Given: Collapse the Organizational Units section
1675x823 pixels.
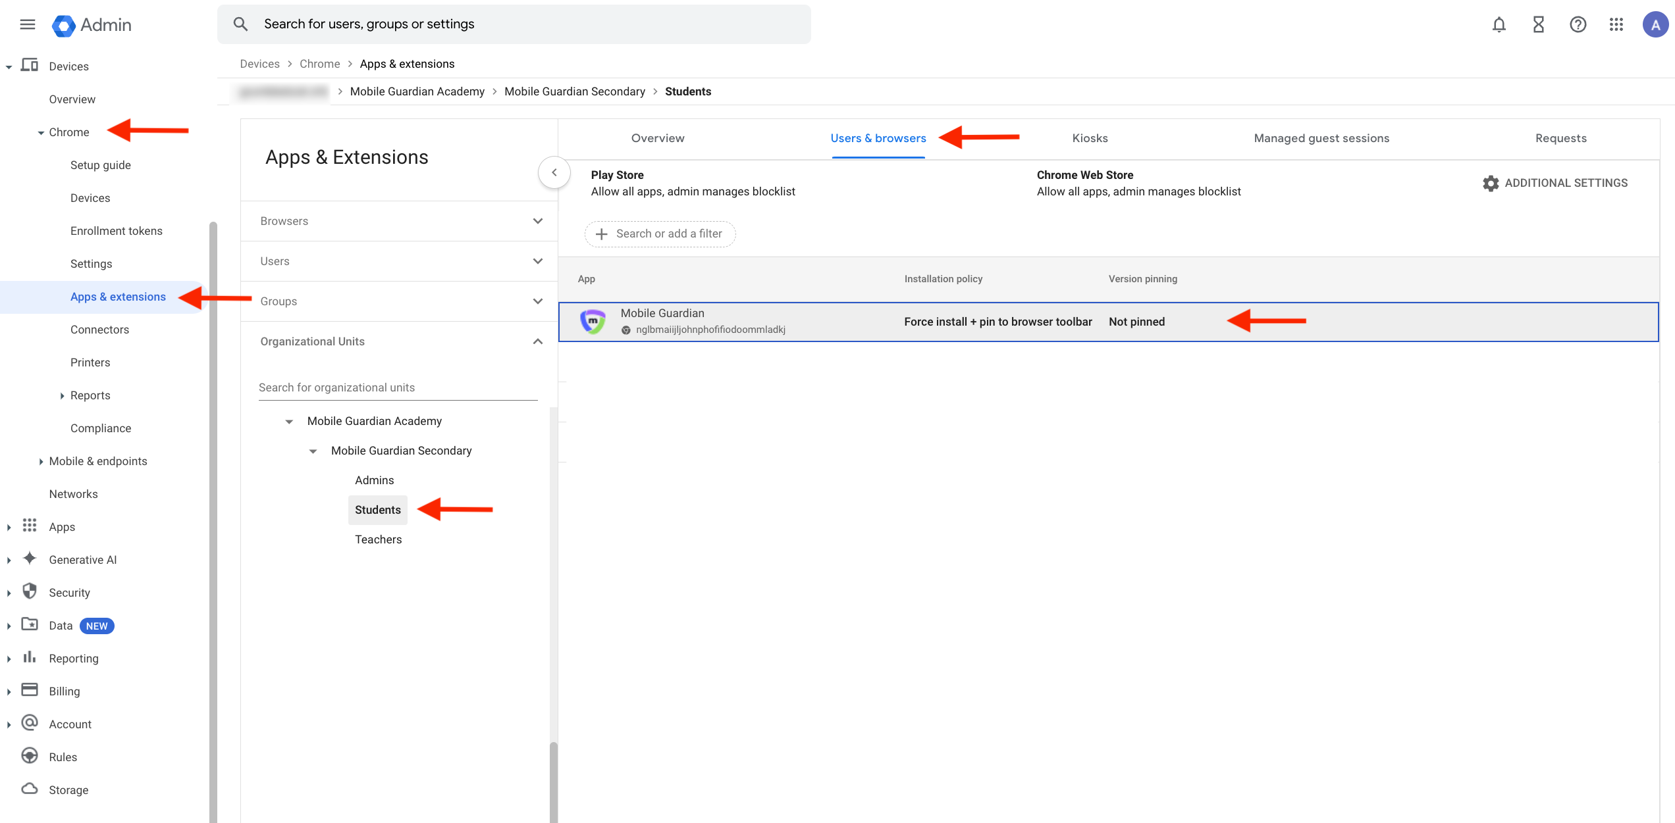Looking at the screenshot, I should [x=537, y=341].
